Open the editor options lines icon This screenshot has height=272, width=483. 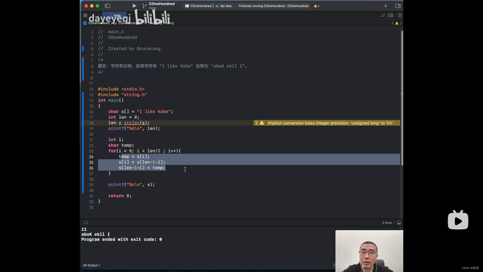[390, 15]
